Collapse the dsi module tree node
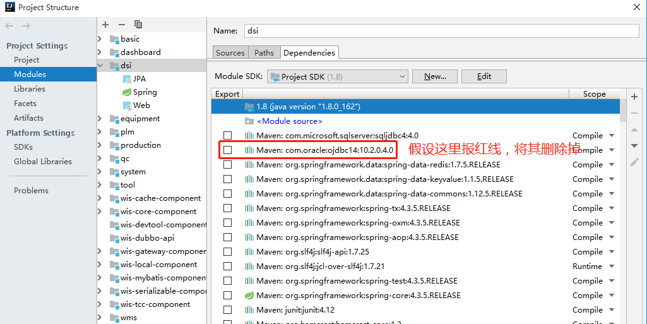 (100, 66)
